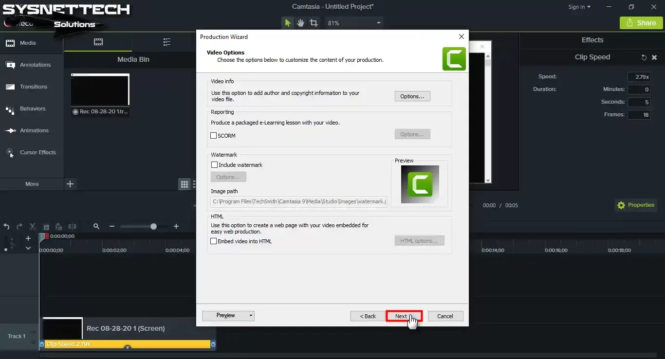The width and height of the screenshot is (665, 359).
Task: Click the Paste icon on timeline toolbar
Action: (x=59, y=227)
